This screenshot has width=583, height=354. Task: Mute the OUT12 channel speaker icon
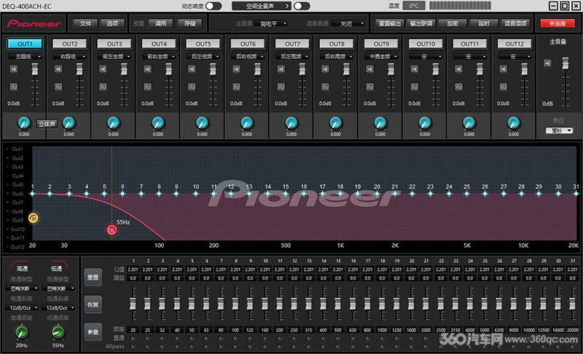click(x=504, y=69)
